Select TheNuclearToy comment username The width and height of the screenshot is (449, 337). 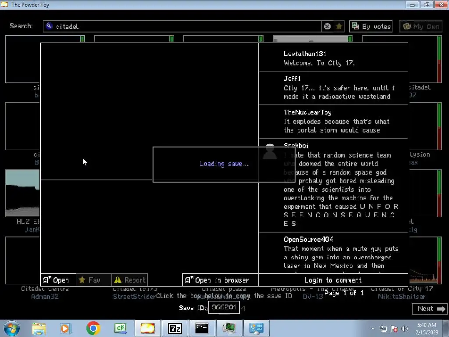point(307,112)
